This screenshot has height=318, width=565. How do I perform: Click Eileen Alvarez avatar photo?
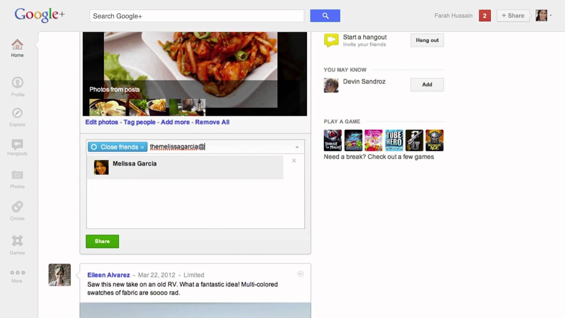(x=60, y=275)
